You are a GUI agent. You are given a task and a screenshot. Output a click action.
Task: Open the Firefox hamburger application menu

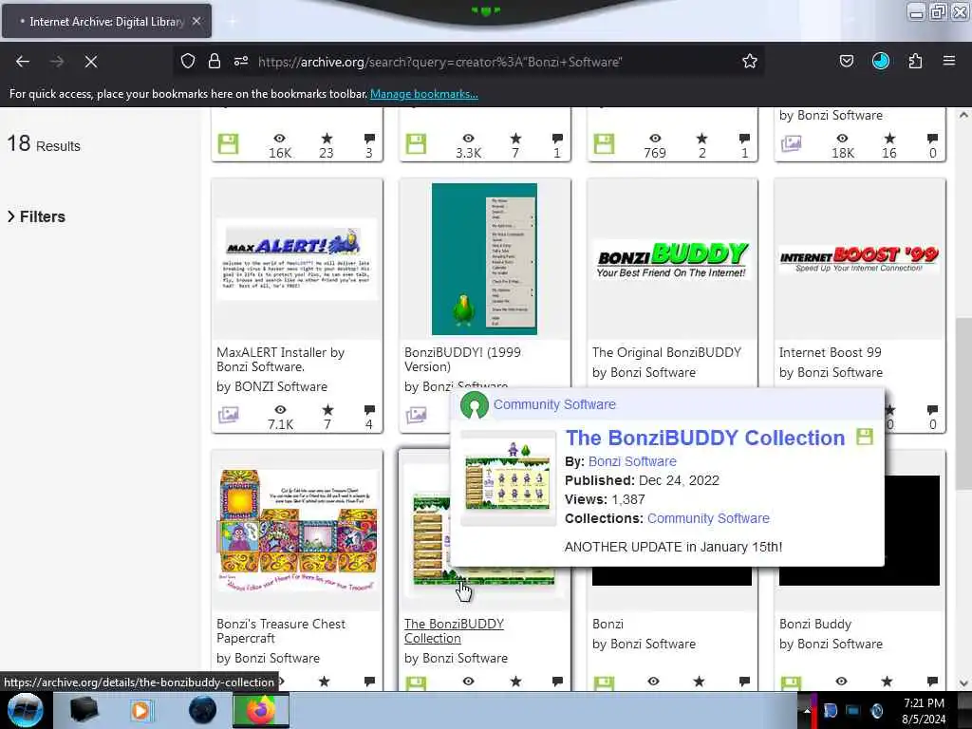(x=949, y=61)
